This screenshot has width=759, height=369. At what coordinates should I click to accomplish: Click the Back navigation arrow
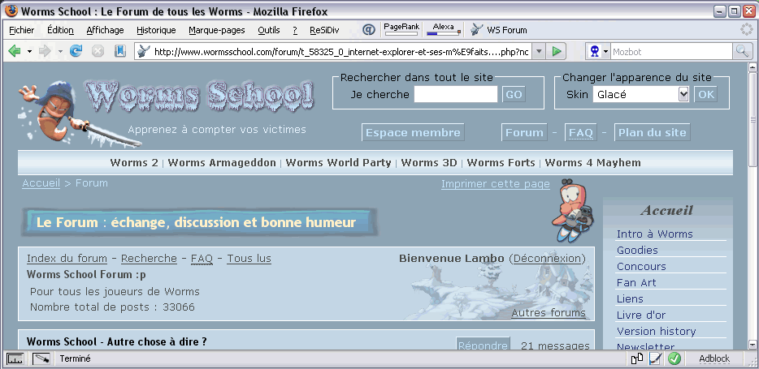coord(15,51)
